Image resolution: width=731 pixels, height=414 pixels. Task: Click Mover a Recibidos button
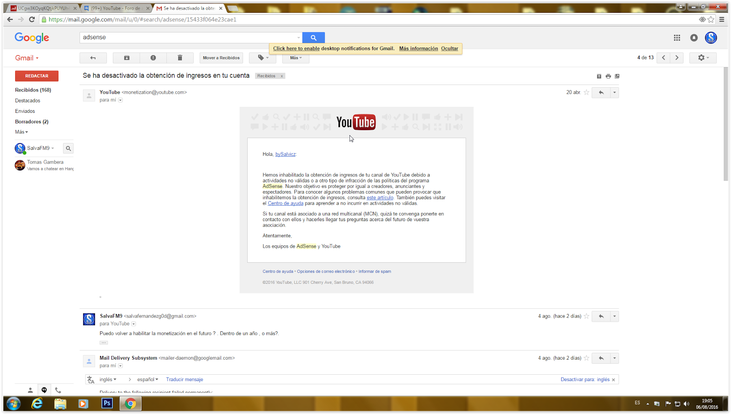click(x=221, y=58)
